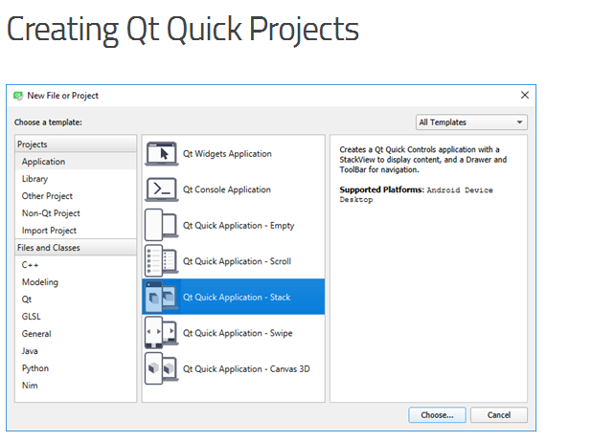Select the Other Project category

coord(76,196)
